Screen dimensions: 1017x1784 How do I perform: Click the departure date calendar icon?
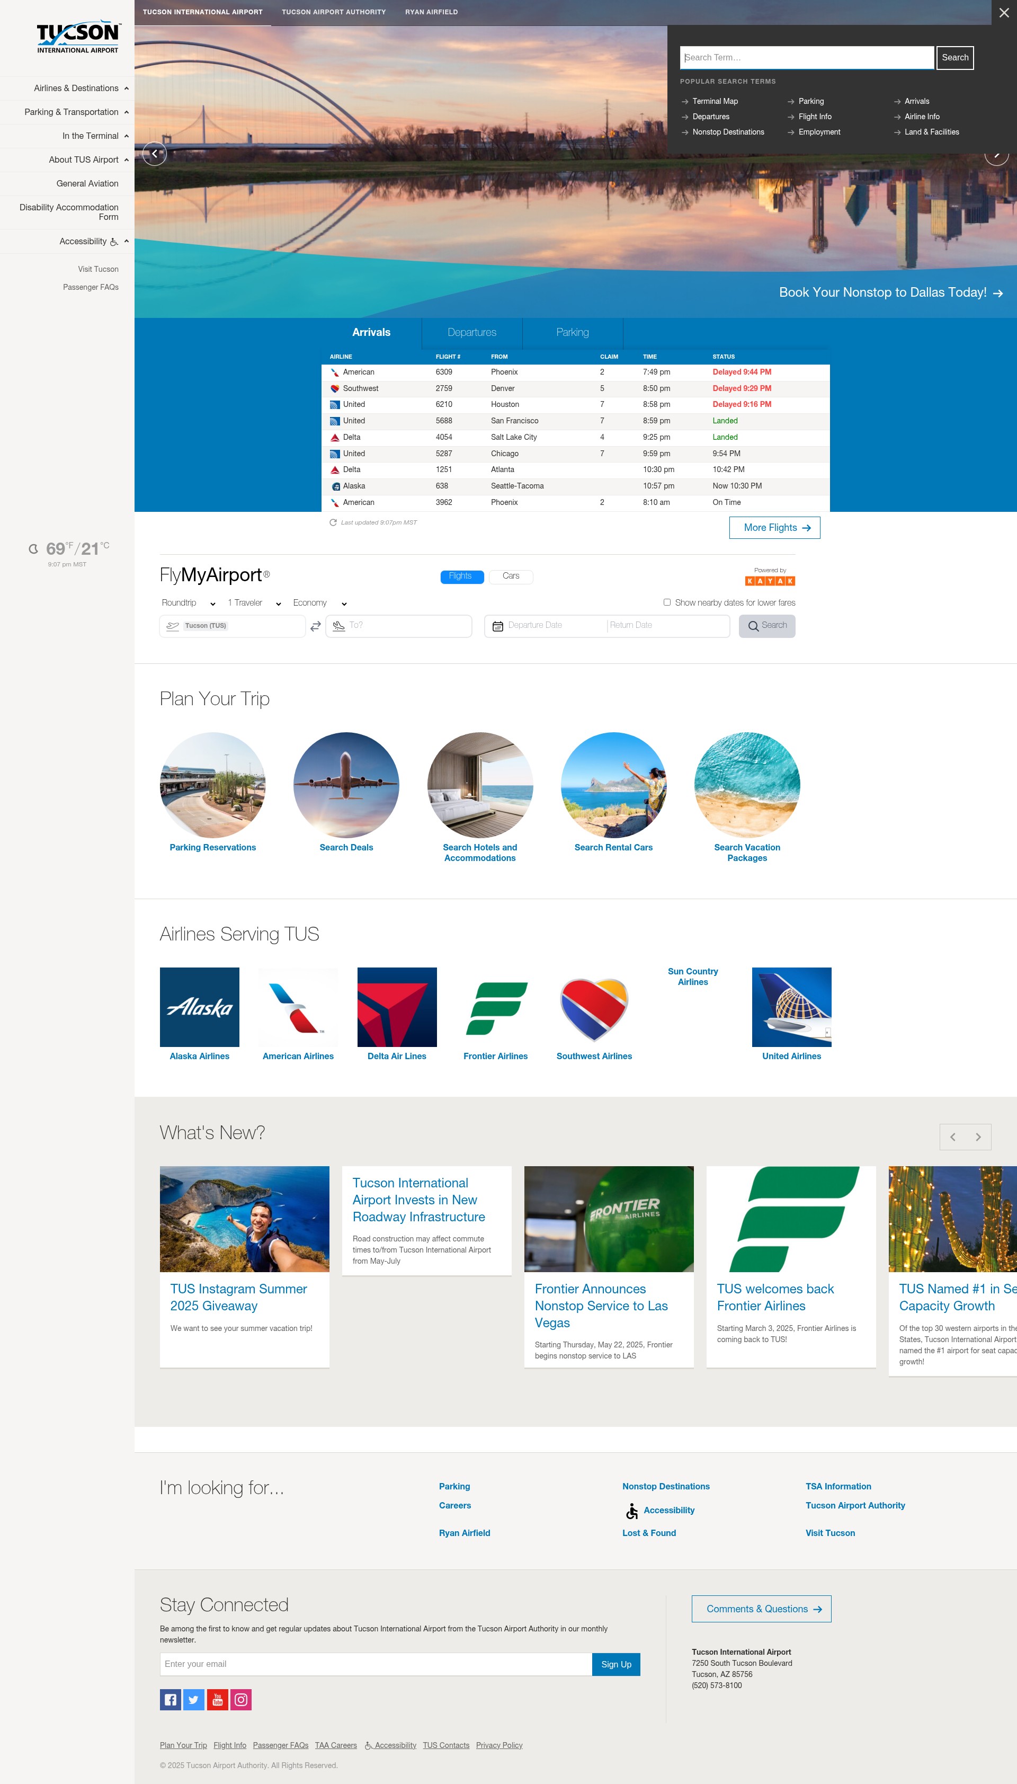click(x=498, y=627)
